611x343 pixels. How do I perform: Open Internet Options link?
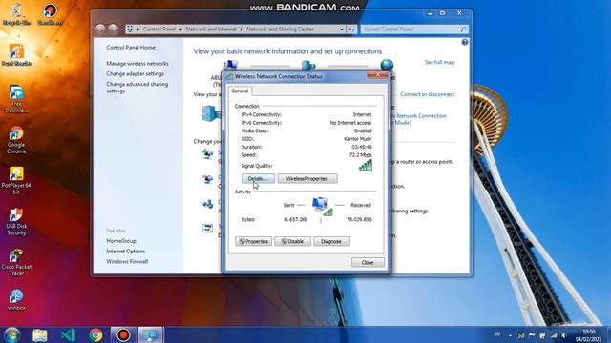pyautogui.click(x=125, y=252)
